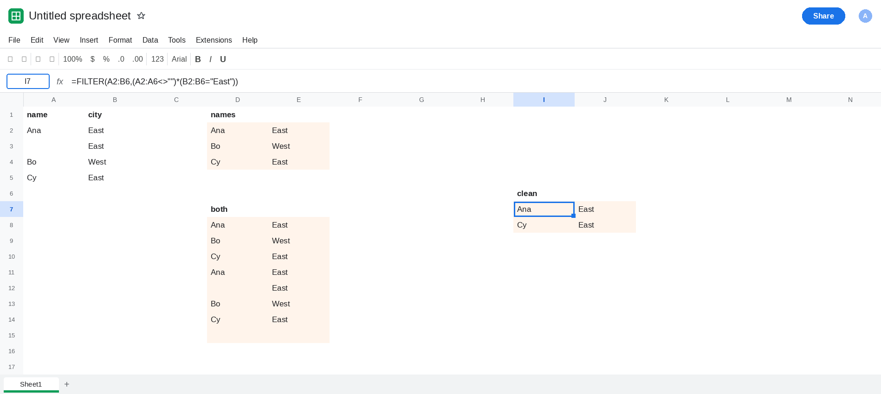Click into the formula bar FILTER formula
This screenshot has height=394, width=881.
(x=155, y=82)
